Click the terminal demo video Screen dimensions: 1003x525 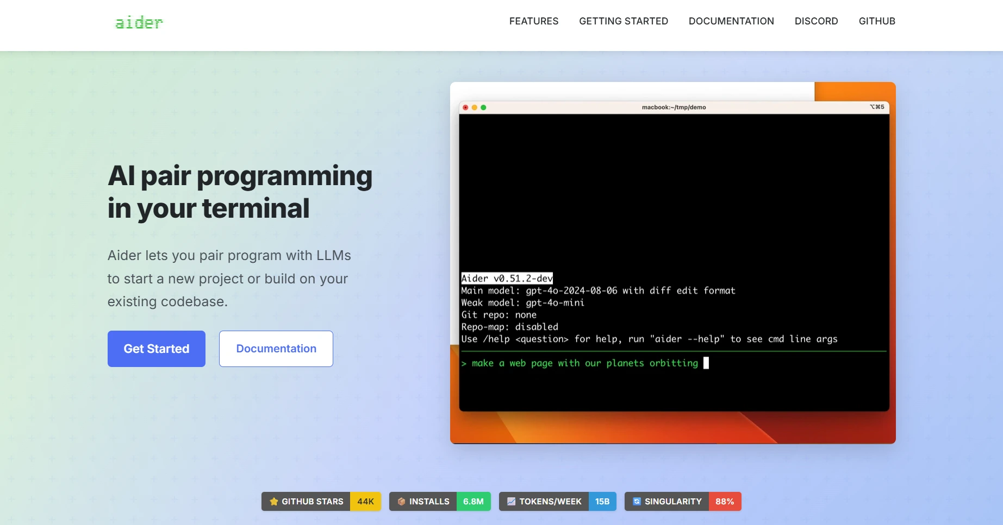coord(673,263)
